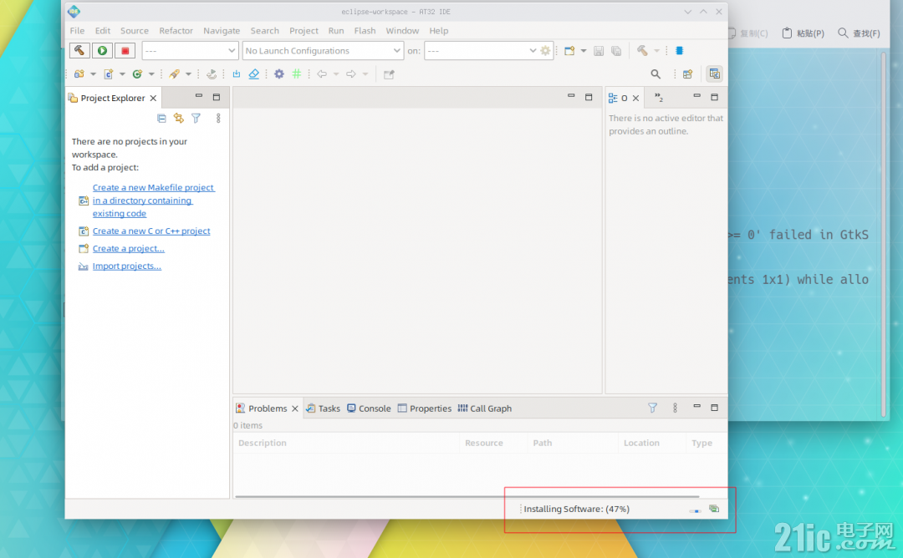Open the Refactor menu
Image resolution: width=903 pixels, height=558 pixels.
coord(176,30)
